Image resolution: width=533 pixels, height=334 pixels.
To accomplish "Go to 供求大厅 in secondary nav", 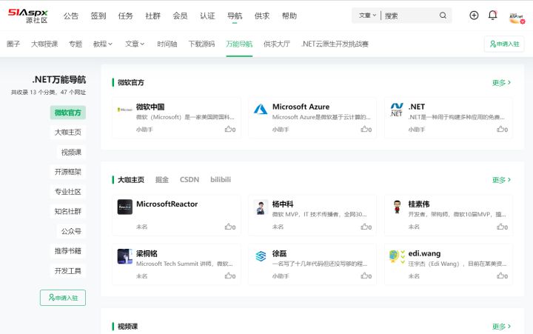I will (277, 44).
